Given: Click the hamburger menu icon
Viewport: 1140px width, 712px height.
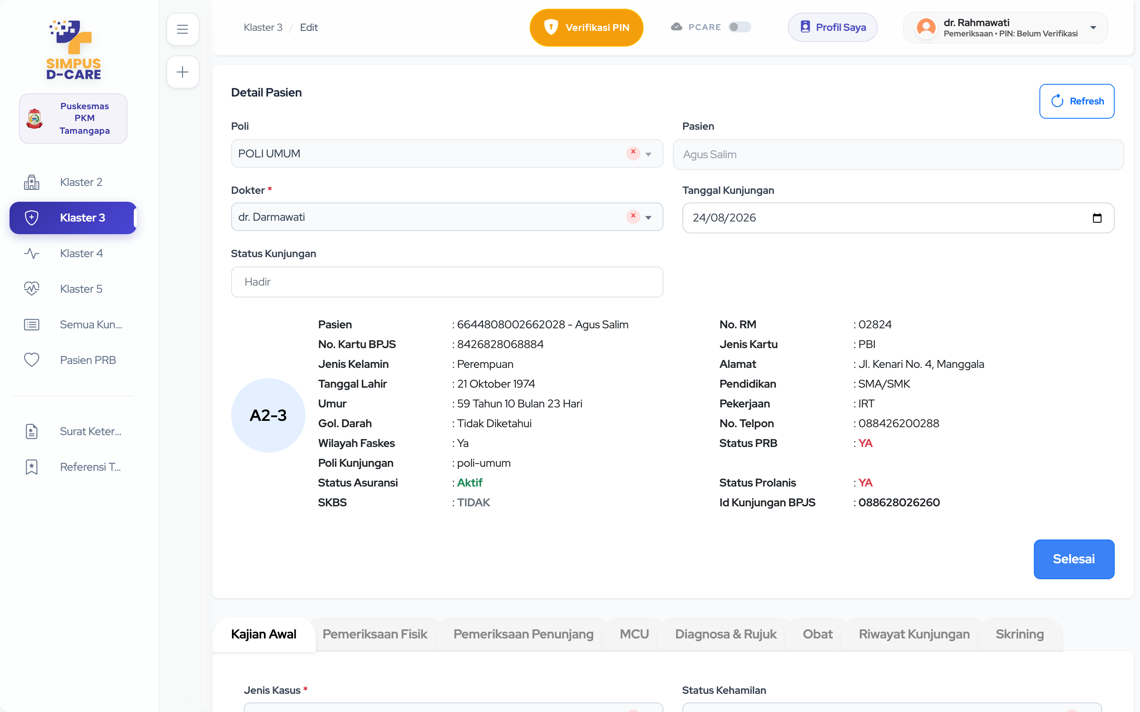Looking at the screenshot, I should click(182, 29).
